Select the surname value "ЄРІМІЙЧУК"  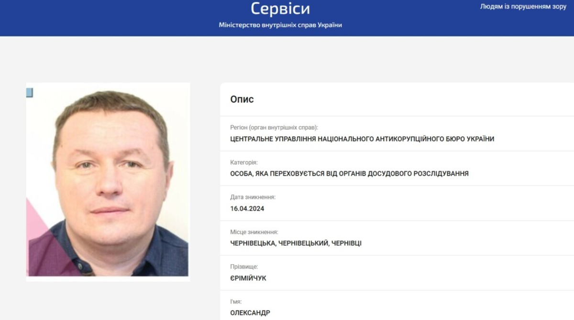pyautogui.click(x=248, y=278)
